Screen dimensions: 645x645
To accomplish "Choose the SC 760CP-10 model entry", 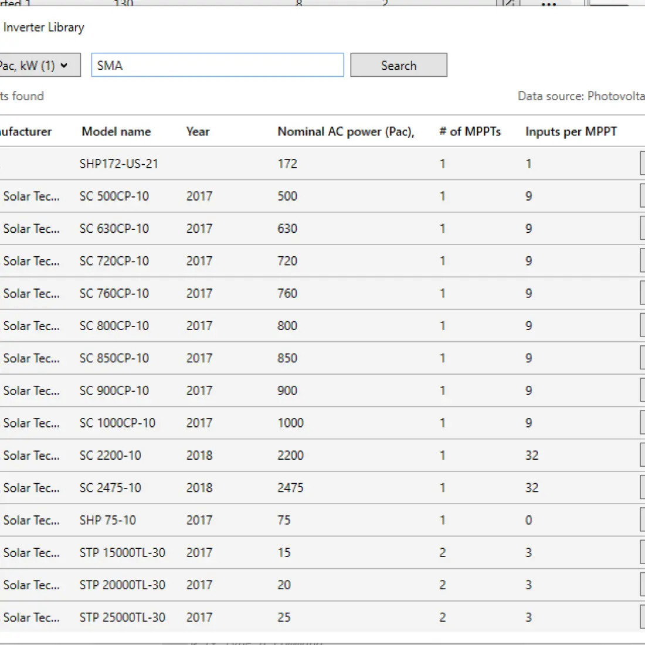I will (114, 293).
